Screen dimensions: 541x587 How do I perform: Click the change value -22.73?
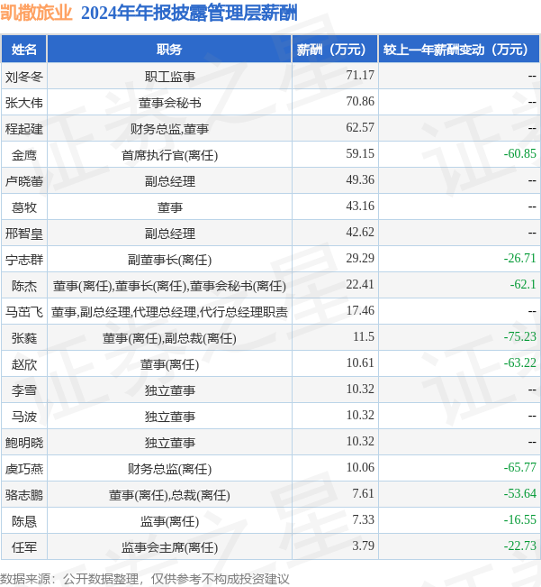519,546
